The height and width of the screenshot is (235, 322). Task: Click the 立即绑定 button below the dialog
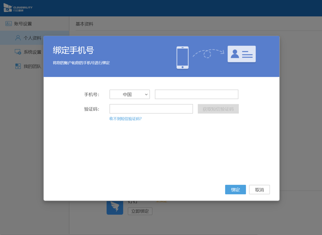coord(140,211)
